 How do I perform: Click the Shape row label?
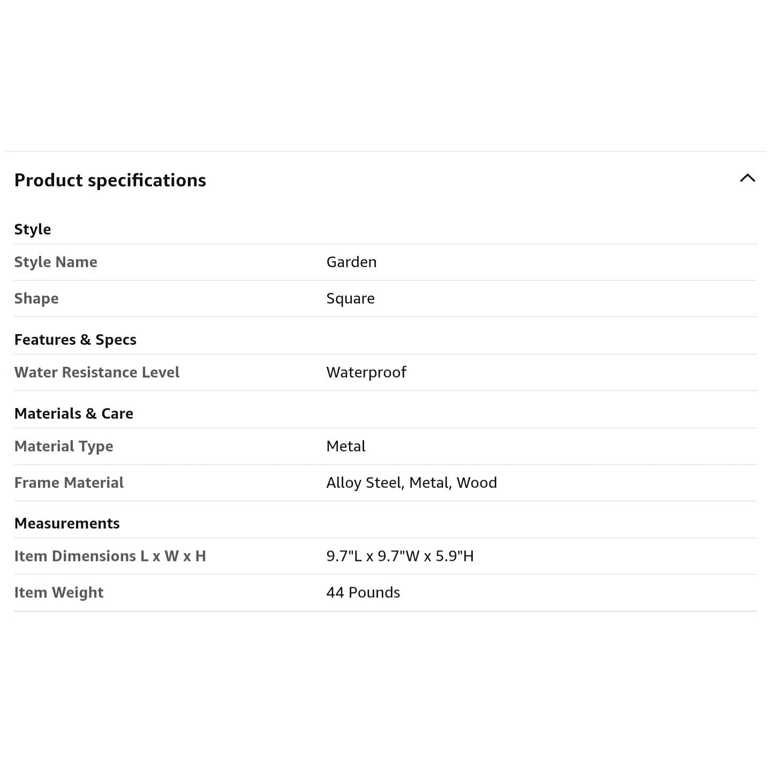36,298
